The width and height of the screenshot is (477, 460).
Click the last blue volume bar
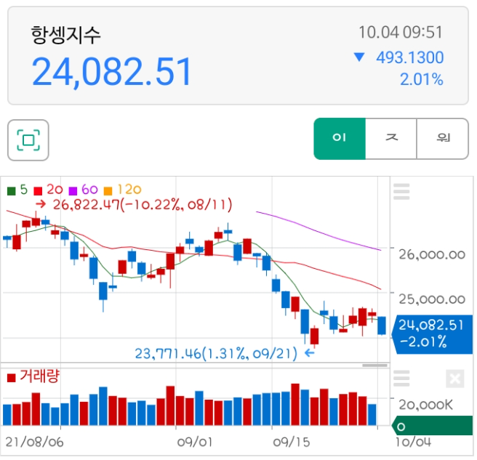pos(372,414)
